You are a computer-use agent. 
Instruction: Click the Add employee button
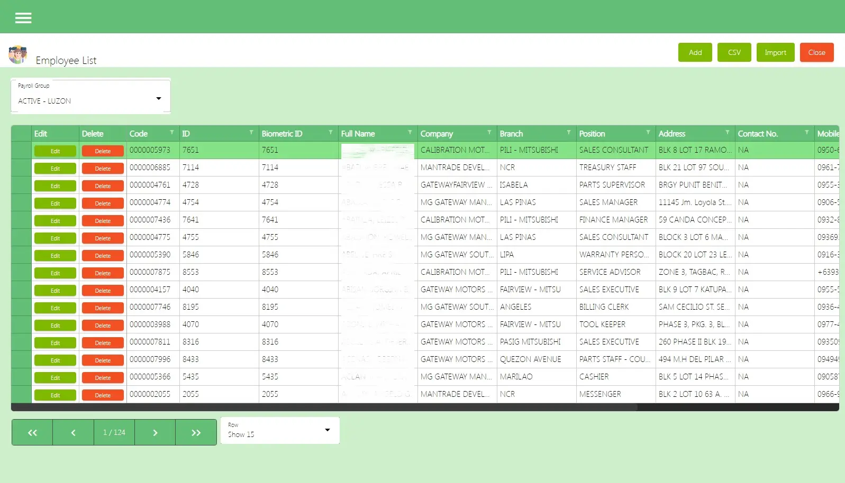695,52
